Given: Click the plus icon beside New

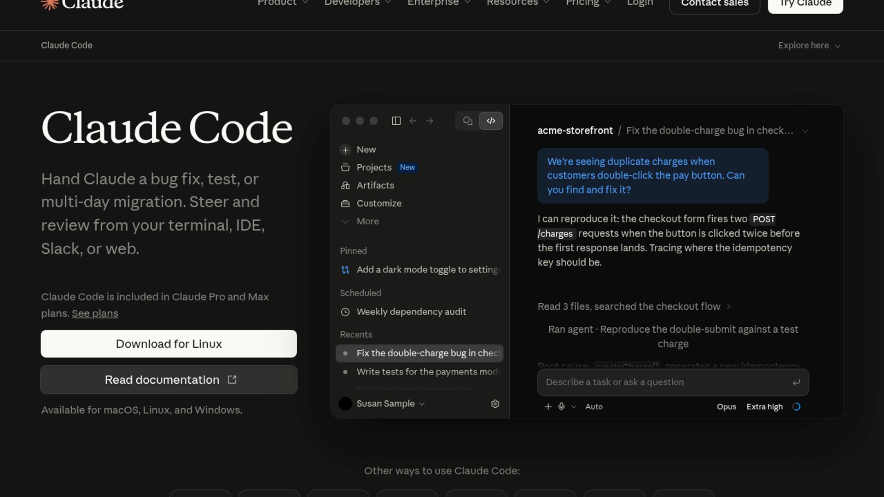Looking at the screenshot, I should (345, 150).
